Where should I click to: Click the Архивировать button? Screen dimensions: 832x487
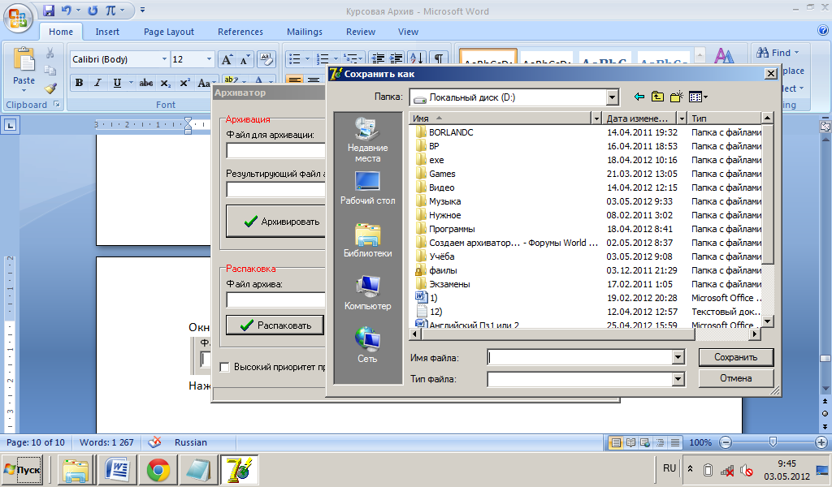click(x=276, y=222)
